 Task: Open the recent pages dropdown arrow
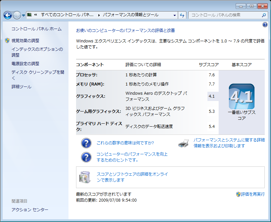23,15
